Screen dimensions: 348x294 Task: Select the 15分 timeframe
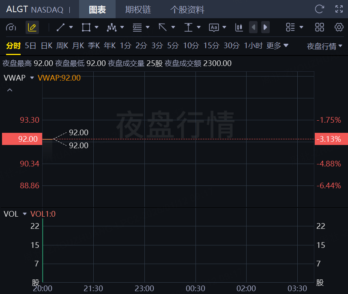211,46
